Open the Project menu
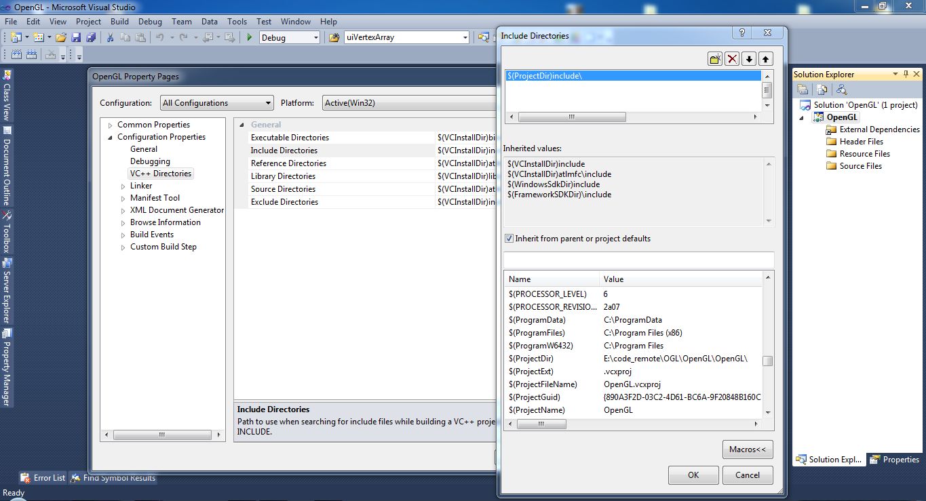The height and width of the screenshot is (501, 926). pos(88,22)
